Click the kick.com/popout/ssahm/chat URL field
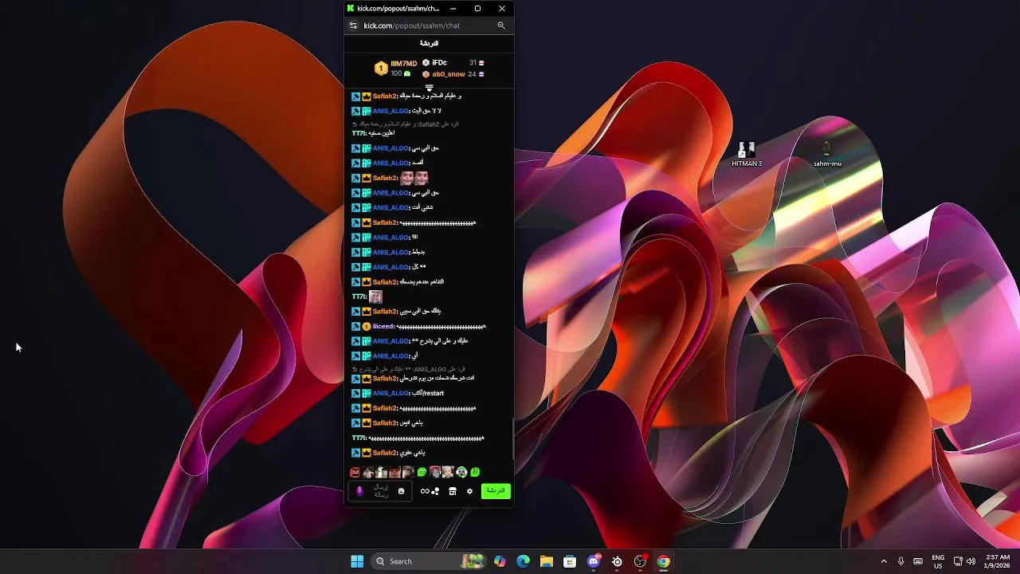This screenshot has height=574, width=1020. coord(412,26)
